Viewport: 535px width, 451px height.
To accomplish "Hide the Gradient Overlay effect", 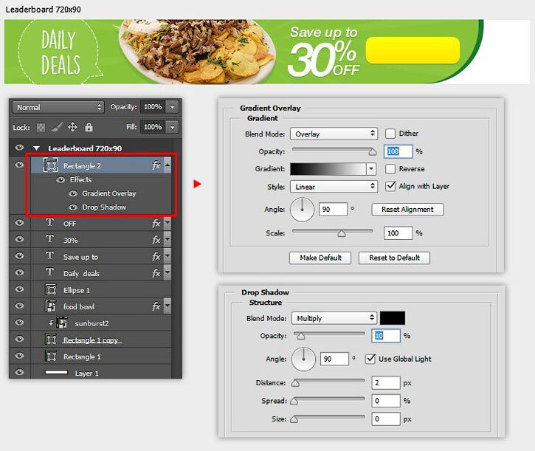I will (x=72, y=193).
